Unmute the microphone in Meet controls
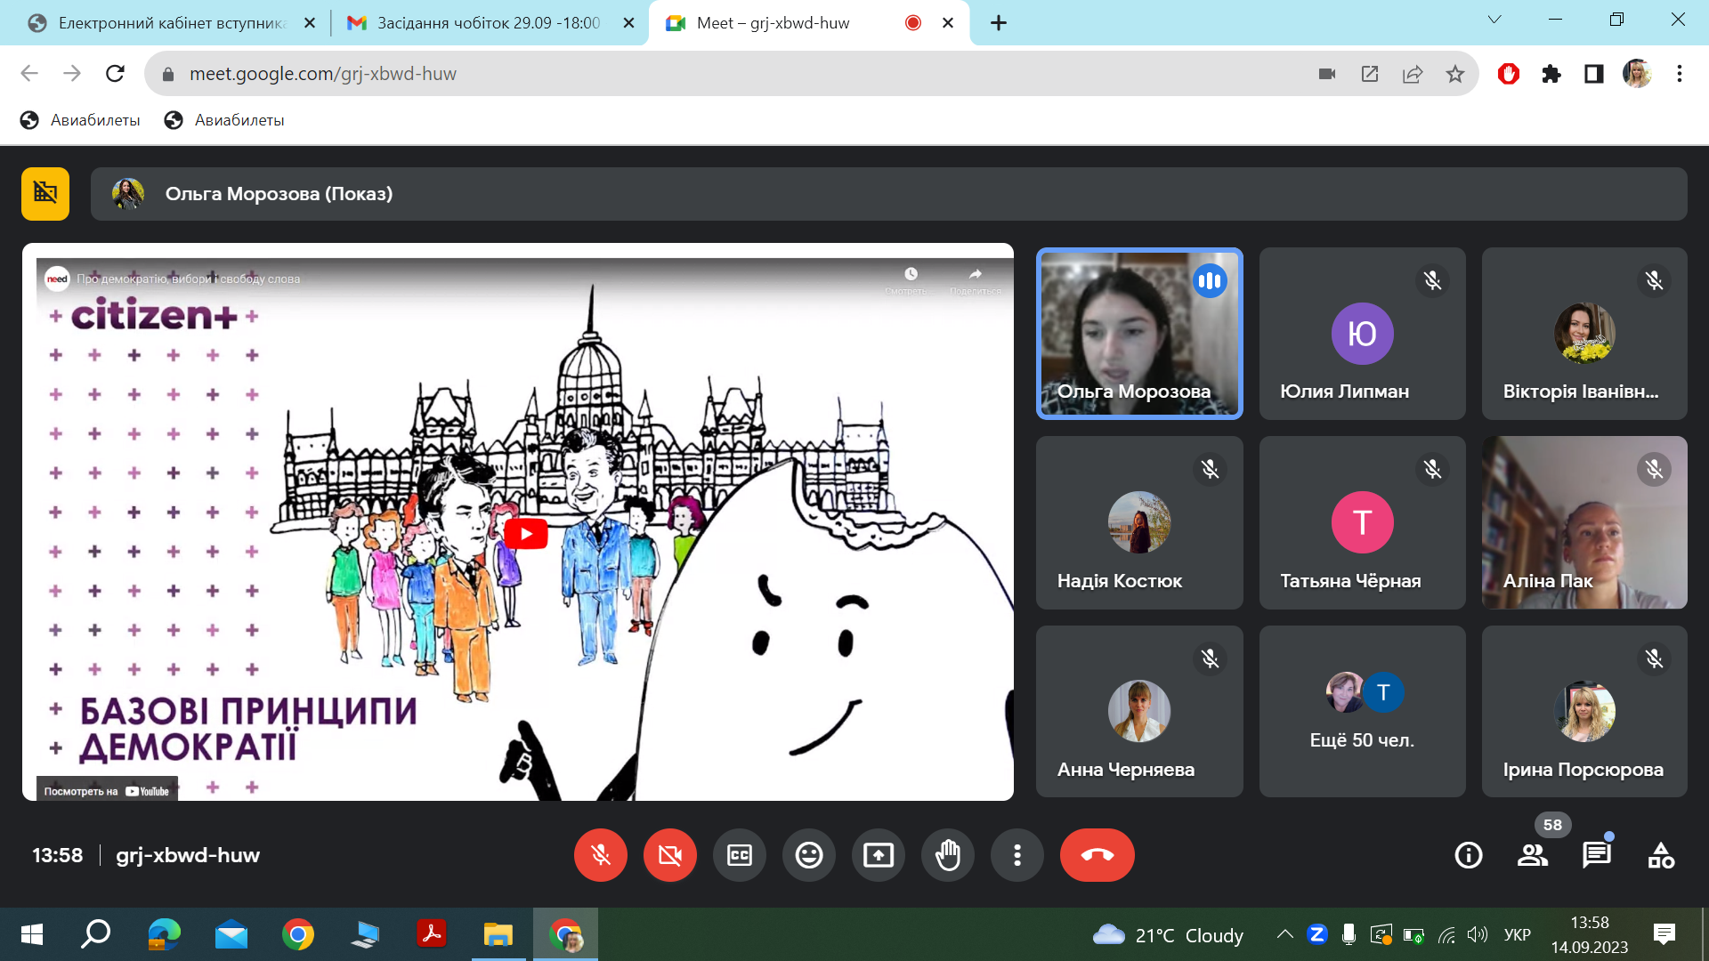 pos(601,855)
